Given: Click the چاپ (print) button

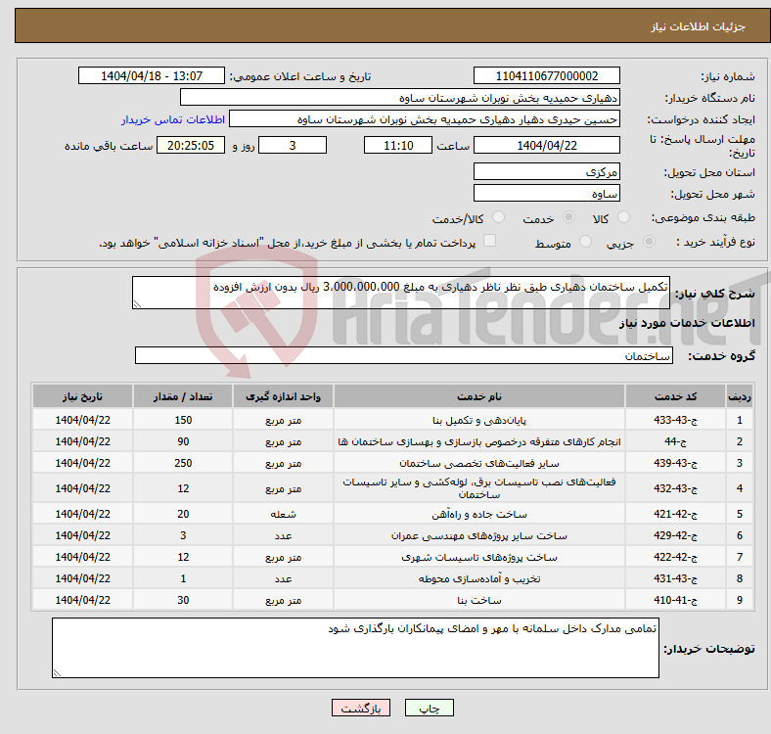Looking at the screenshot, I should point(429,708).
